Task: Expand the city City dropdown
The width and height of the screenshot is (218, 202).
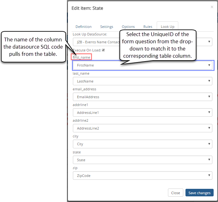Action: click(x=143, y=144)
